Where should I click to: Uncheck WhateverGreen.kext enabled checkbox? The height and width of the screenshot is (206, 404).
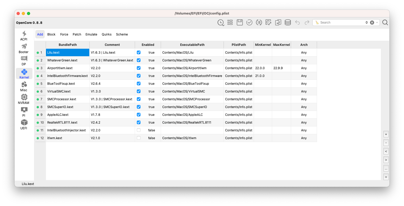tap(139, 60)
